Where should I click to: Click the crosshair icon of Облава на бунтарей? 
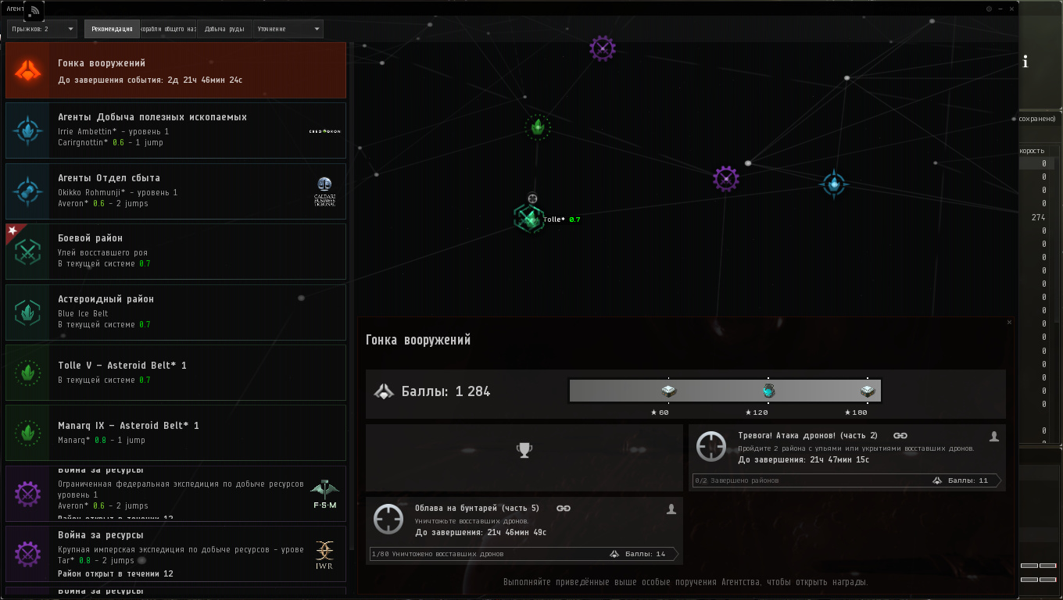coord(388,519)
